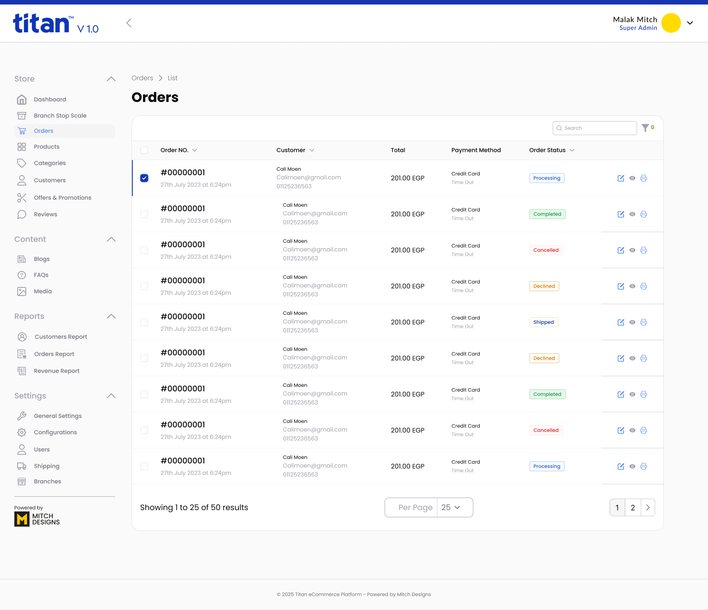The image size is (708, 610).
Task: View the Shipped order via eye icon
Action: tap(632, 322)
